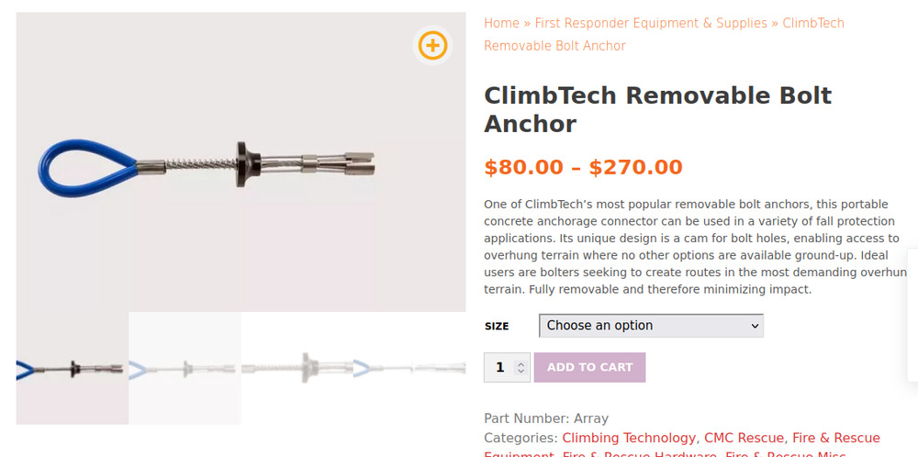Open the Fire & Rescue Equipment category link
This screenshot has height=457, width=918.
[x=834, y=438]
